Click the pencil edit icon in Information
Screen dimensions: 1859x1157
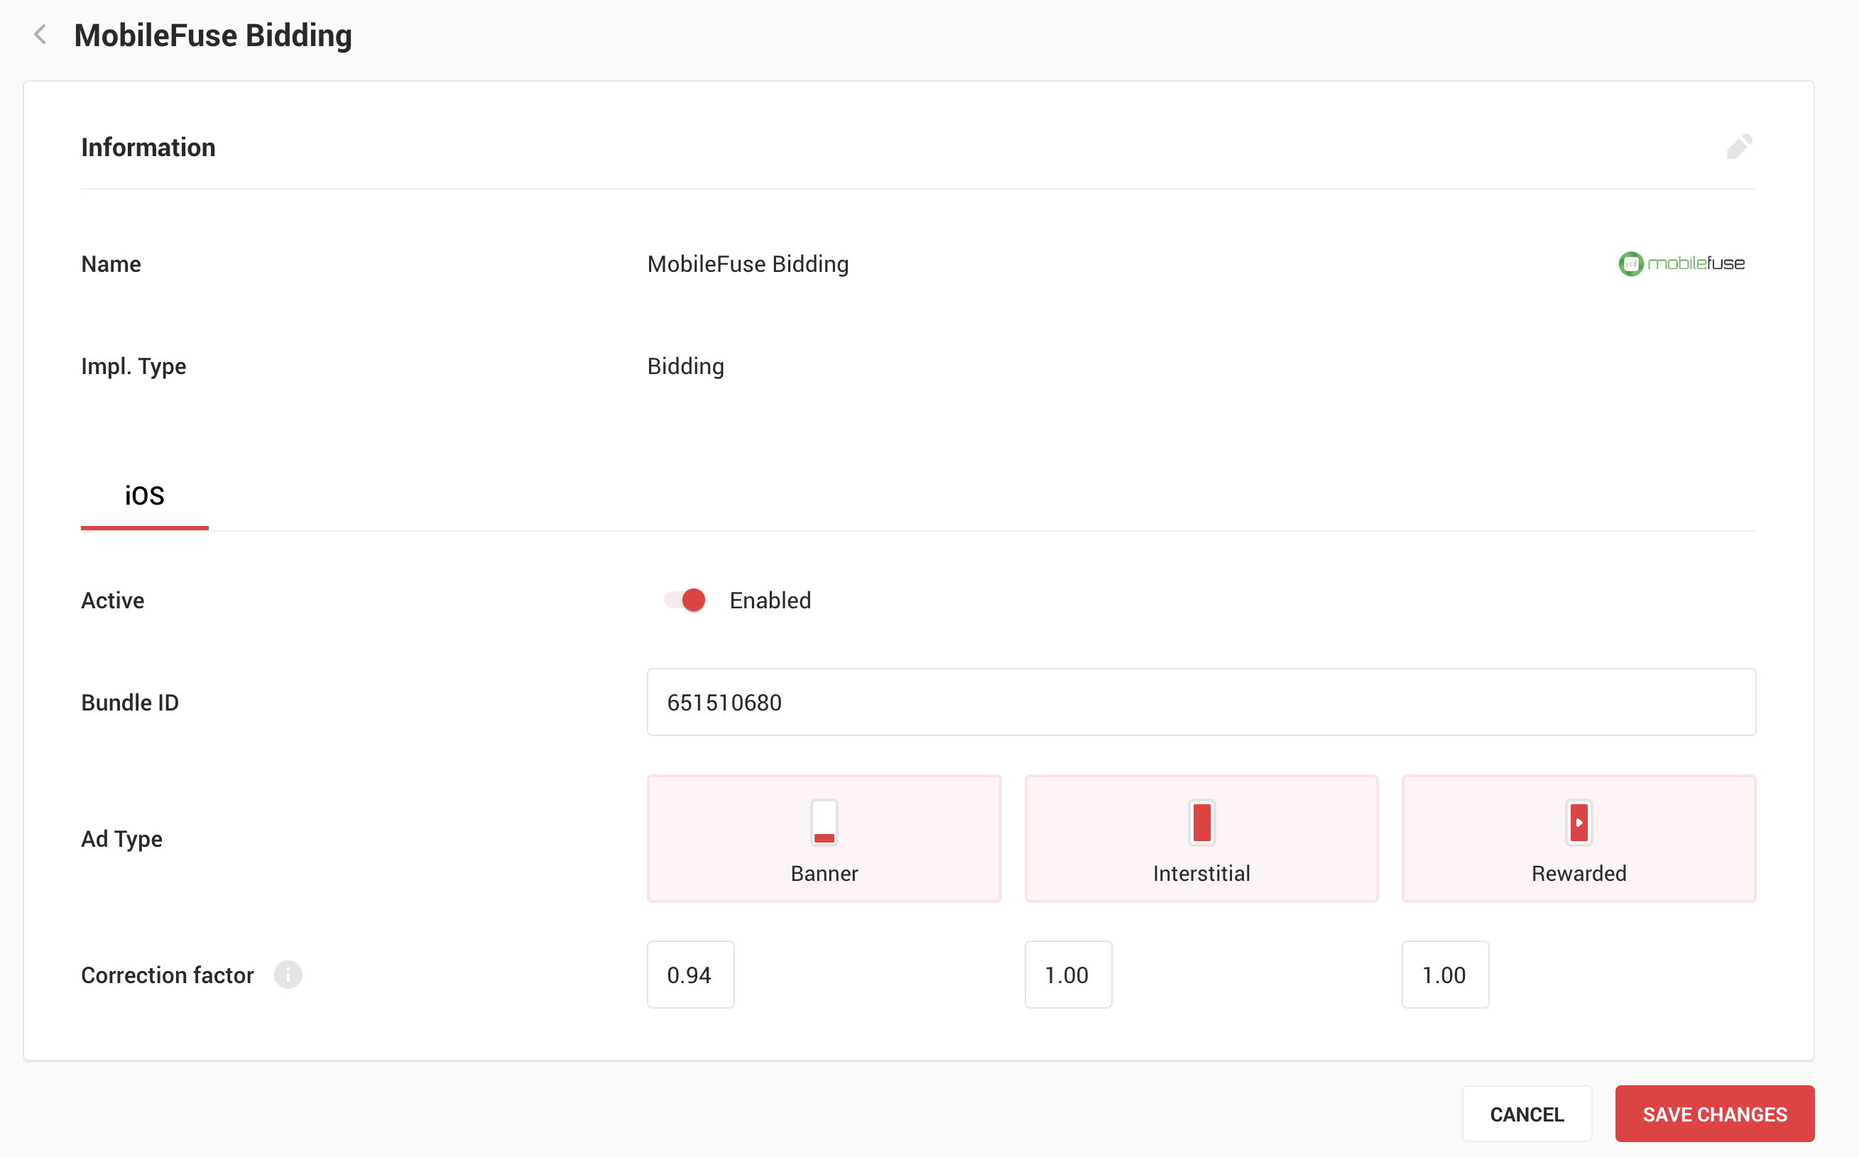point(1738,146)
